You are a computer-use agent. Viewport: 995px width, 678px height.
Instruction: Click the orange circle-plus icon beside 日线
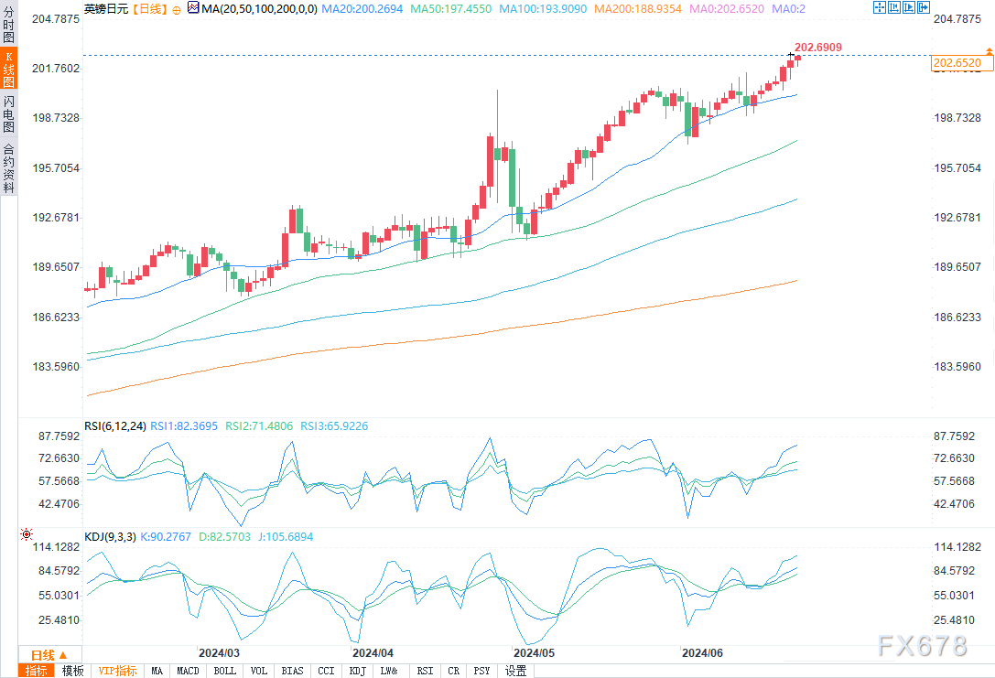pyautogui.click(x=176, y=9)
